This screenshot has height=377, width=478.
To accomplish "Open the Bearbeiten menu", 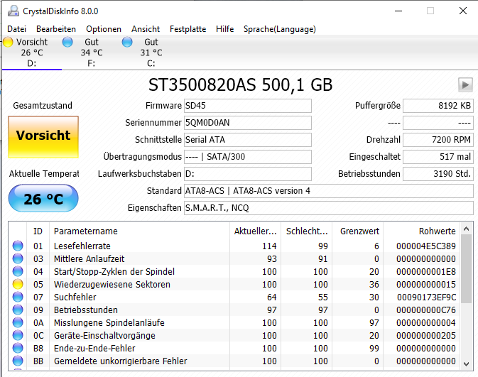I will click(56, 29).
